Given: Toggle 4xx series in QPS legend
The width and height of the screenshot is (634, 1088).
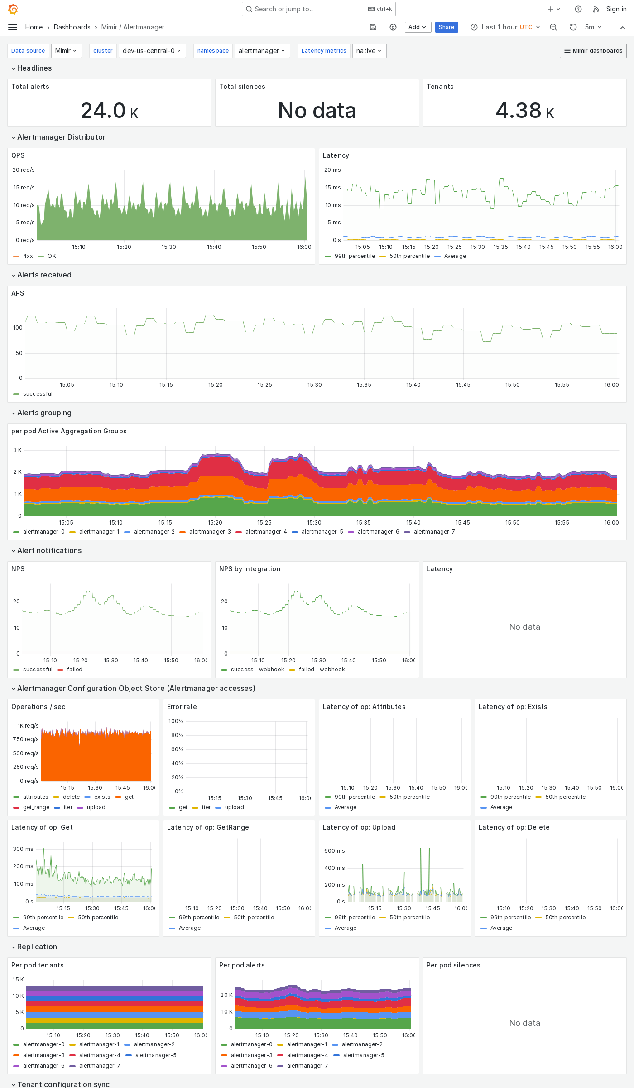Looking at the screenshot, I should pos(28,256).
